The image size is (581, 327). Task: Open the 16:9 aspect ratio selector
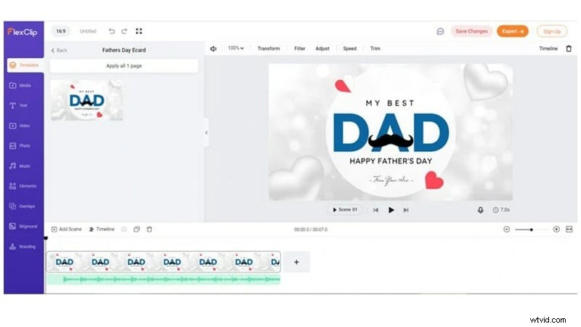[60, 31]
